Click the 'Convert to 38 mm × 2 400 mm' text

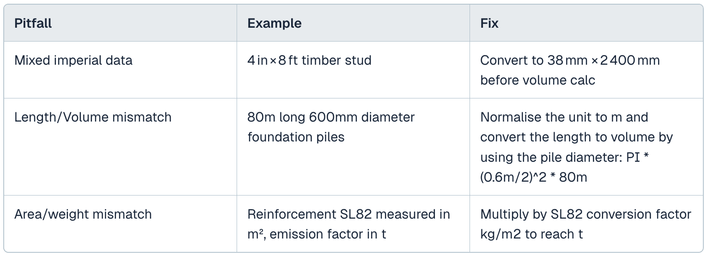pyautogui.click(x=570, y=60)
